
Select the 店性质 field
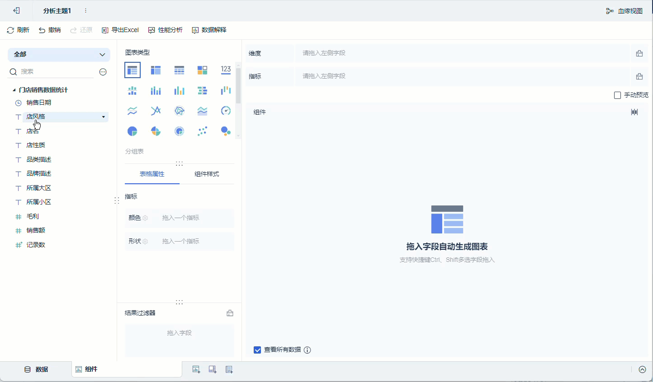36,145
